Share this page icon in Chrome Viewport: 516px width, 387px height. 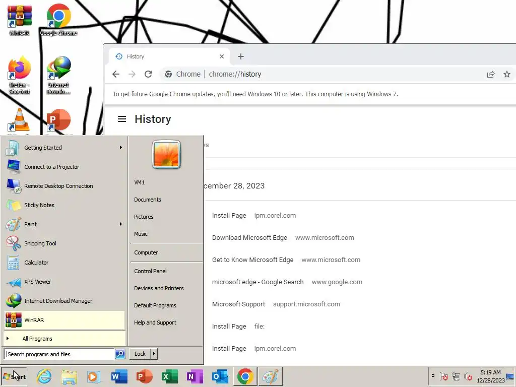[491, 74]
